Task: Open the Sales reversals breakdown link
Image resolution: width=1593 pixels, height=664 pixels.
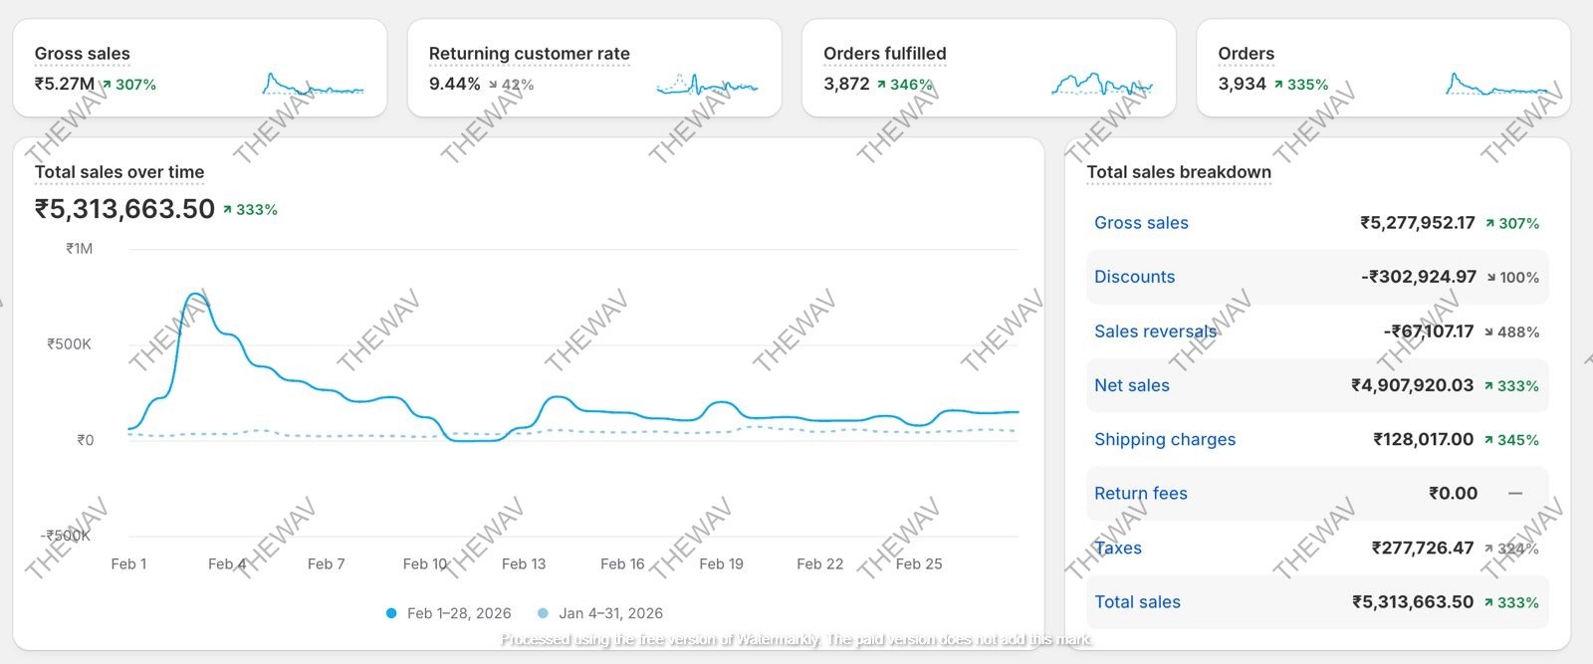Action: pos(1155,332)
